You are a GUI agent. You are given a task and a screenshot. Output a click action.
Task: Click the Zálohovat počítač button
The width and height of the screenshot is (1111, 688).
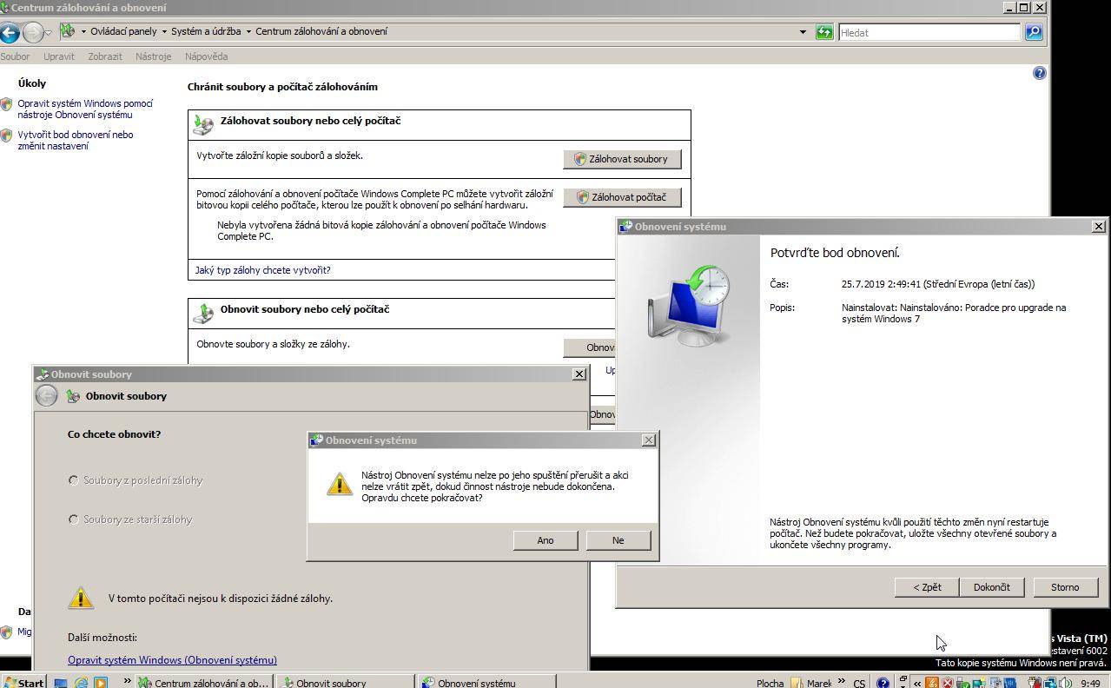tap(622, 197)
